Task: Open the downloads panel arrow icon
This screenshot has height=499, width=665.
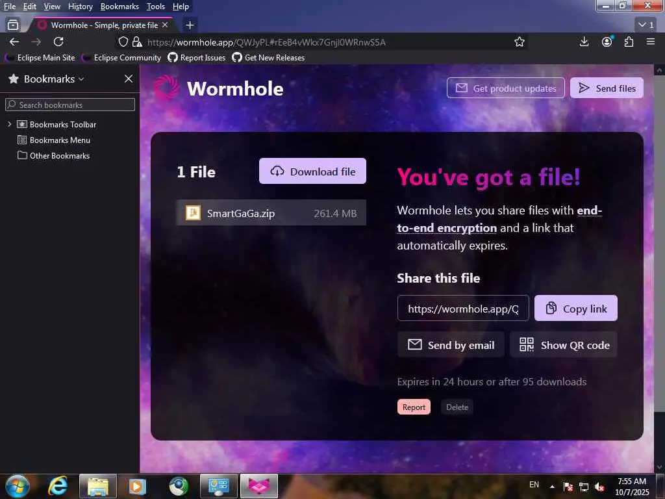Action: pos(584,42)
